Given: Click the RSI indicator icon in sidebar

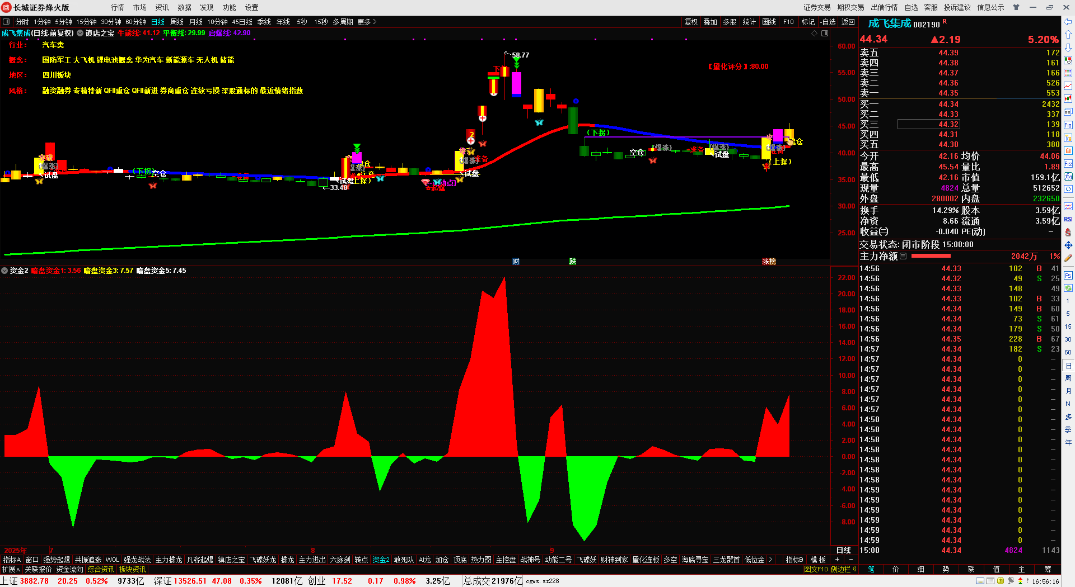Looking at the screenshot, I should coord(1068,219).
